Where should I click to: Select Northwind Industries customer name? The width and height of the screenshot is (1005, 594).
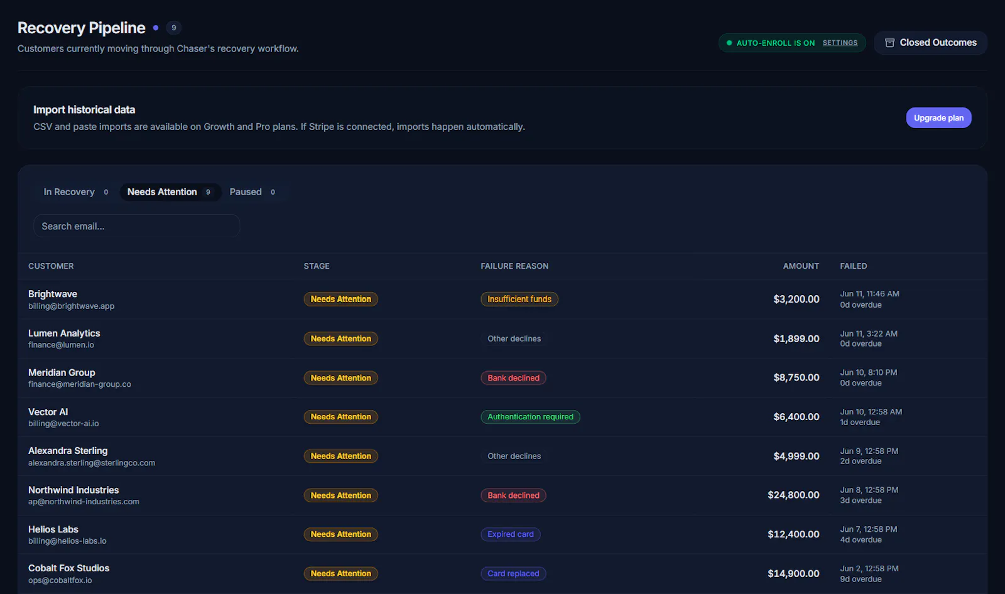[x=73, y=490]
